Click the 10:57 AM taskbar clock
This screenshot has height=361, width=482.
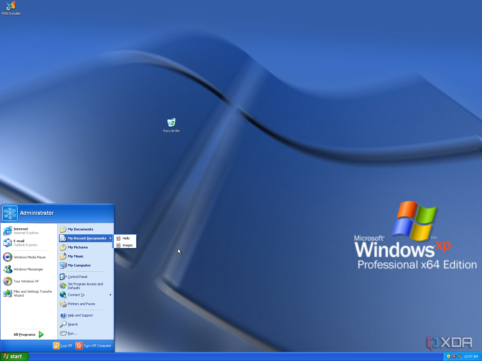click(x=471, y=356)
